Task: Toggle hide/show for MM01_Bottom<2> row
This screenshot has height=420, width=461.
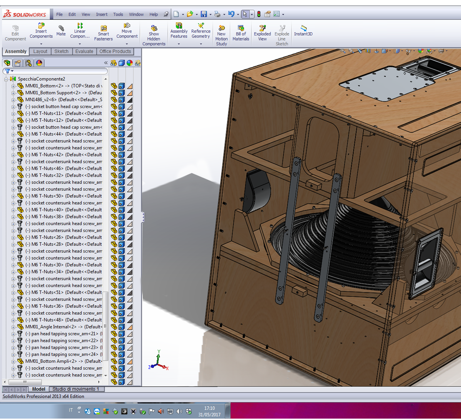Action: 114,86
